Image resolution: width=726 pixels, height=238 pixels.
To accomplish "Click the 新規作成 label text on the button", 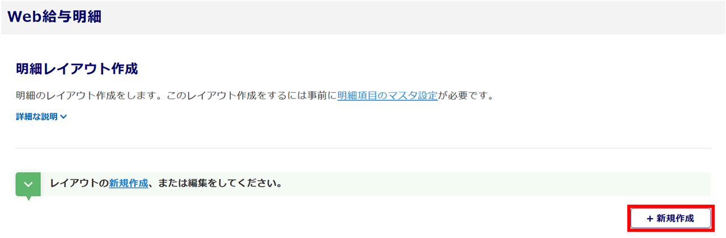I will pos(676,219).
